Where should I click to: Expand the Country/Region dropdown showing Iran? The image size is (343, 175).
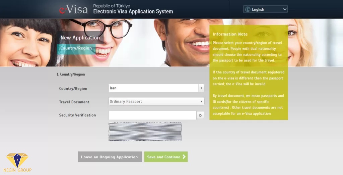click(x=153, y=88)
